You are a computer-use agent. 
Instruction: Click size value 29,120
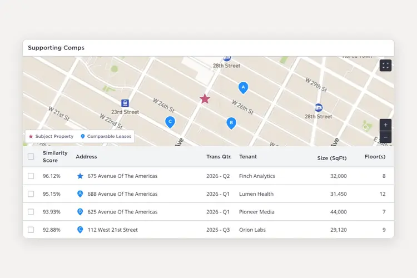(x=338, y=230)
